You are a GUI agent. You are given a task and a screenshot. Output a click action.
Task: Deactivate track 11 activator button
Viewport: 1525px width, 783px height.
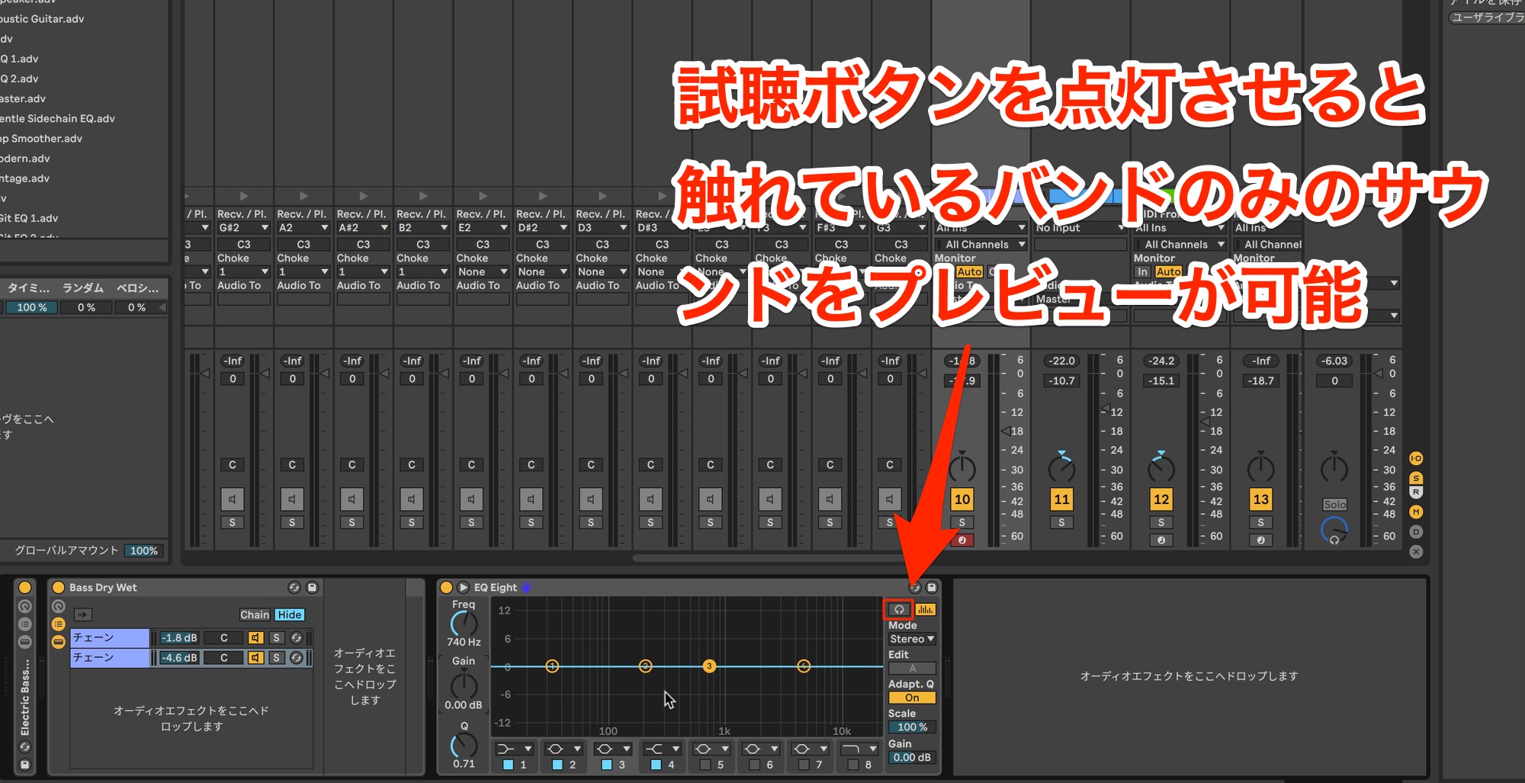pos(1061,499)
